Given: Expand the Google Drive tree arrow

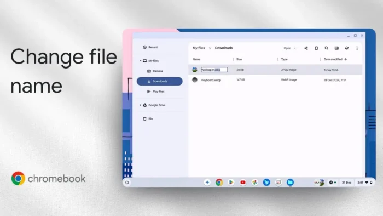Looking at the screenshot, I should 141,105.
